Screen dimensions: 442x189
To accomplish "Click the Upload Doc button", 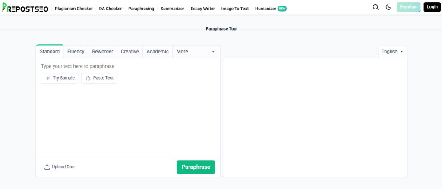I will point(60,167).
